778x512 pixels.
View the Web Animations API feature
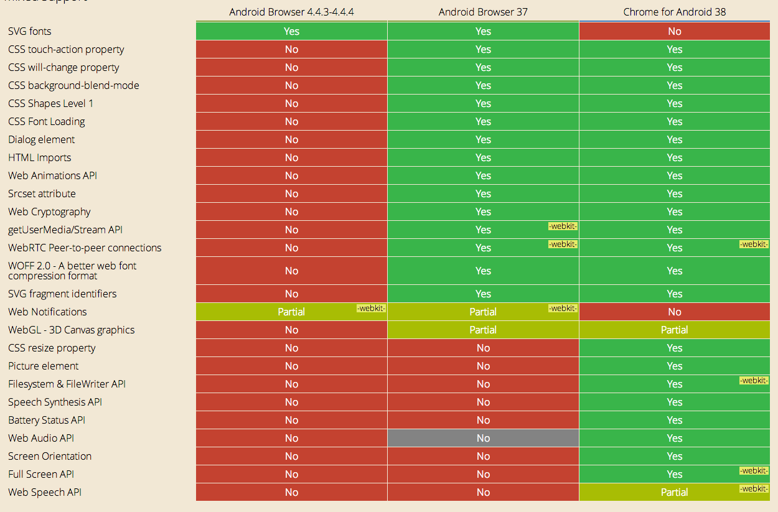coord(52,175)
